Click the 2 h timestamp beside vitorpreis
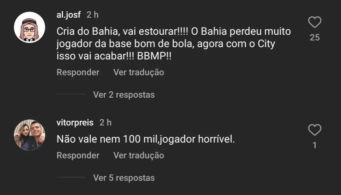This screenshot has width=341, height=195. pyautogui.click(x=105, y=122)
